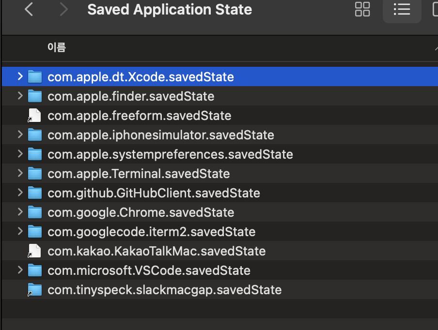Expand the com.googlecode.iterm2.savedState folder
This screenshot has width=438, height=330.
click(20, 231)
